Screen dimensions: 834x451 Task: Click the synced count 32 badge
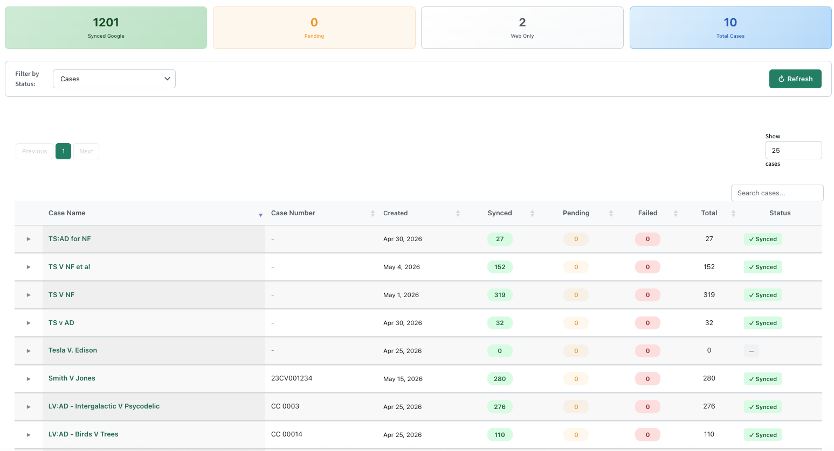point(500,323)
